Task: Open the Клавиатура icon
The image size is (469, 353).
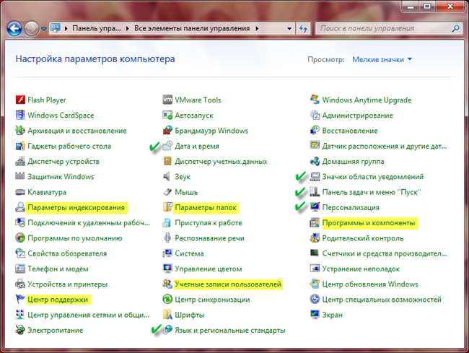Action: 20,192
